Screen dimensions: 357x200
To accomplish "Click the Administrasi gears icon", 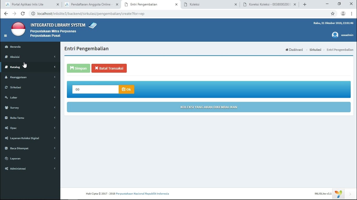I will 6,169.
